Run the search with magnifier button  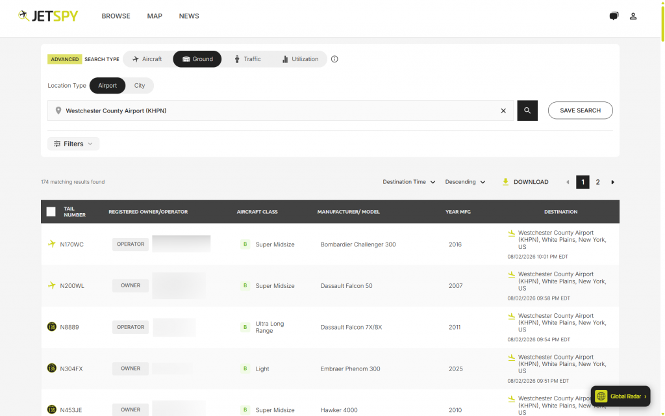click(x=527, y=110)
